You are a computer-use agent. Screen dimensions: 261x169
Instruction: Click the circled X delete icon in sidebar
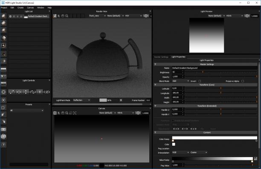tap(3, 100)
